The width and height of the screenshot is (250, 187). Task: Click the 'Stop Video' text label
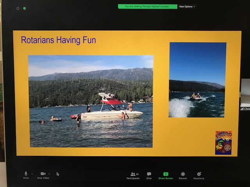click(43, 178)
